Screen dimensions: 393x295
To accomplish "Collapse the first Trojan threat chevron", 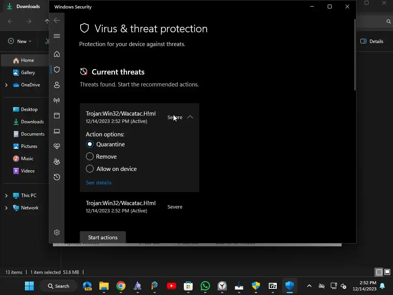I will [190, 117].
